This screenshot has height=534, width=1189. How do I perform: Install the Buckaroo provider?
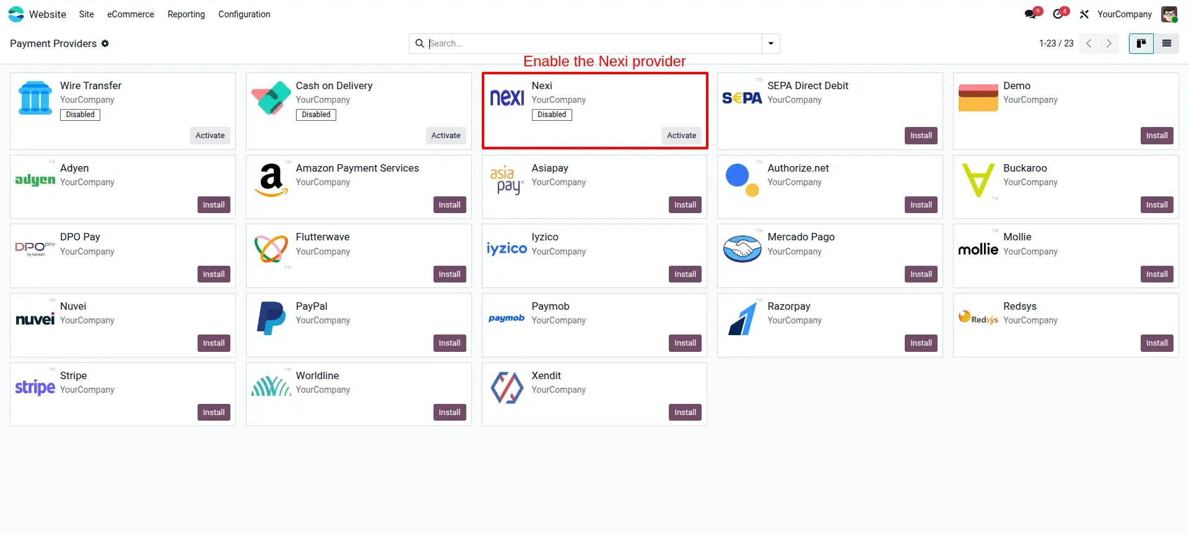click(x=1157, y=205)
